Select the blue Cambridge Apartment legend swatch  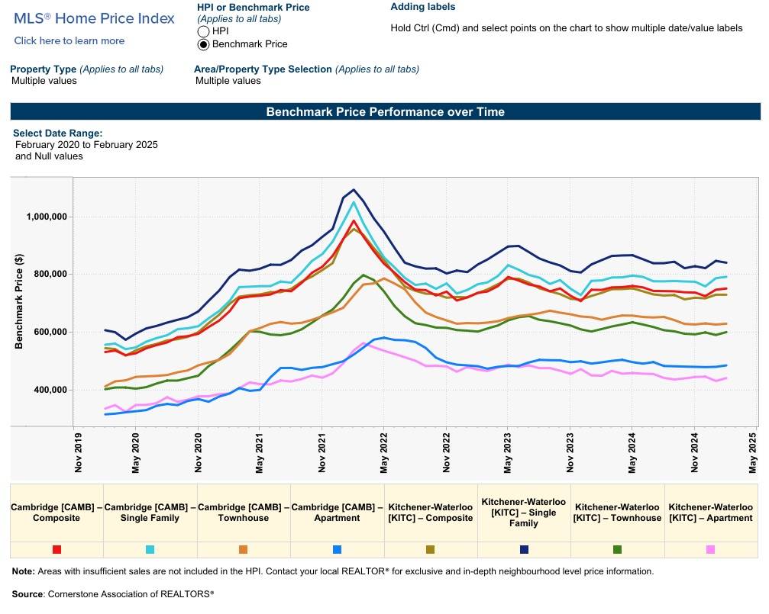(x=337, y=549)
